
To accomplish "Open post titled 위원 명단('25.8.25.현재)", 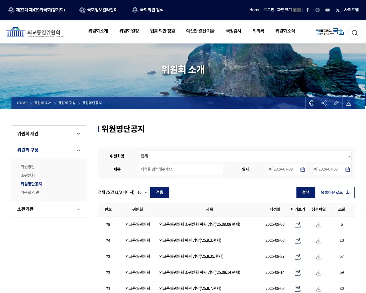I will click(x=191, y=257).
